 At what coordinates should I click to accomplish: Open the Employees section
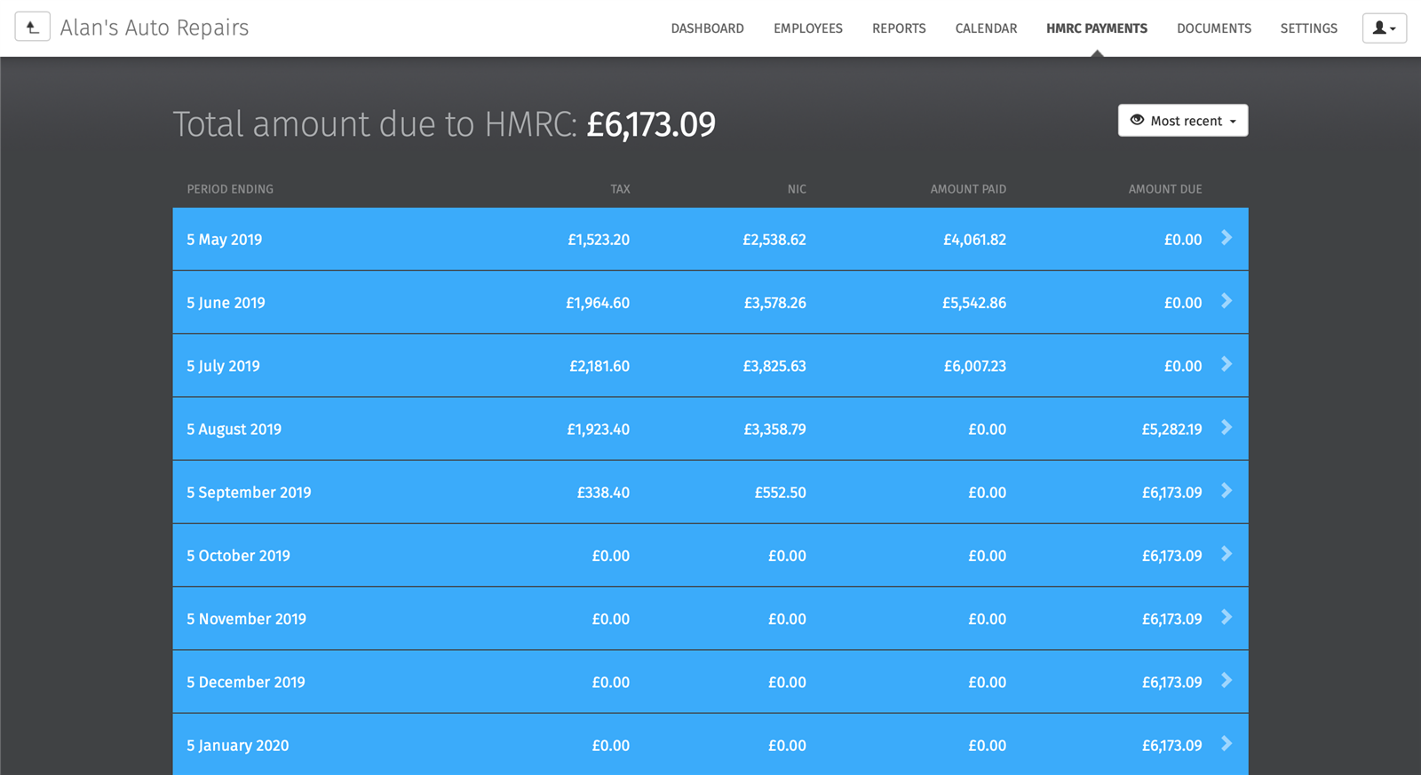coord(807,28)
